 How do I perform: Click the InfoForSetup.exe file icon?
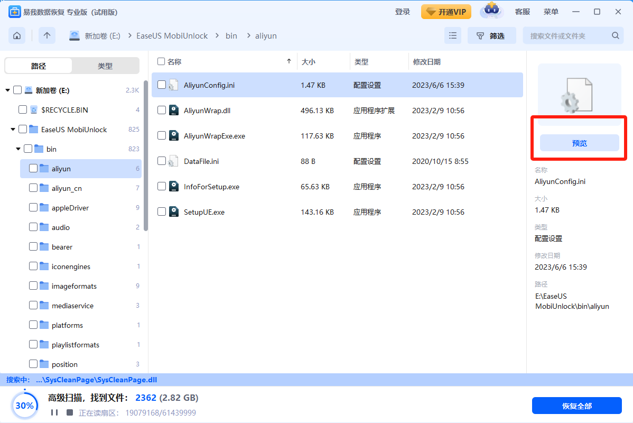click(x=174, y=187)
